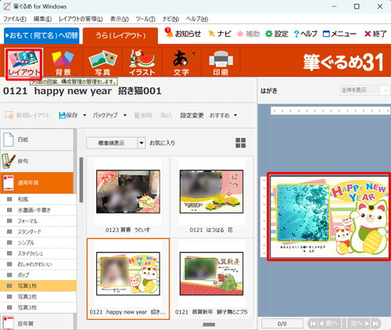Image resolution: width=391 pixels, height=330 pixels.
Task: Open the 標準順表示 sort dropdown
Action: click(x=116, y=143)
